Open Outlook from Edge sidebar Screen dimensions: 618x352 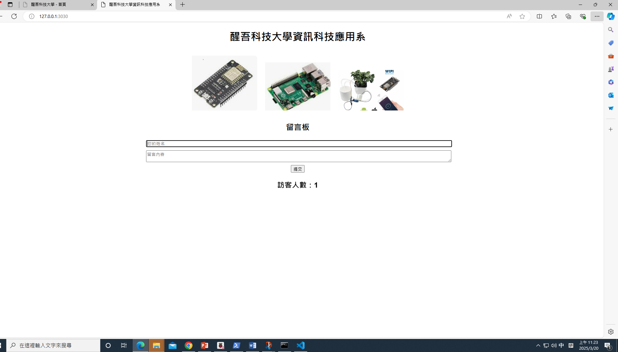610,95
